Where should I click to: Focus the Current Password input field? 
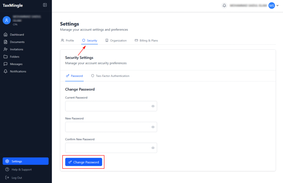point(108,106)
